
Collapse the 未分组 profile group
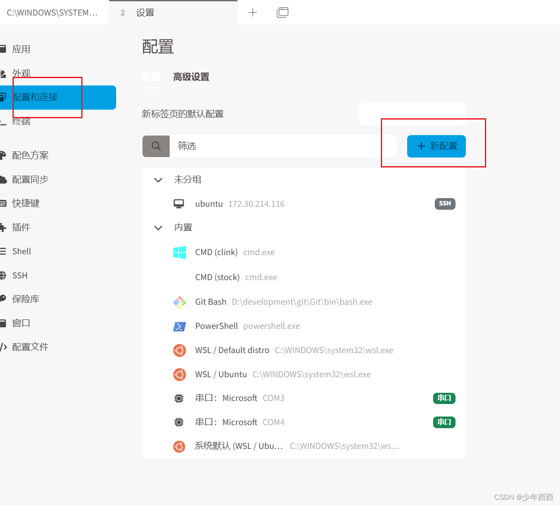coord(158,180)
